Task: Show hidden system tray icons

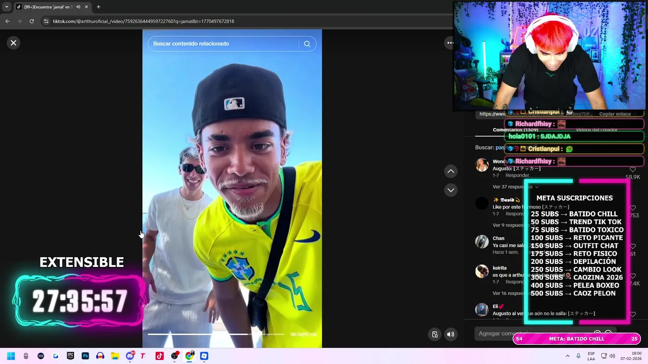Action: (567, 356)
